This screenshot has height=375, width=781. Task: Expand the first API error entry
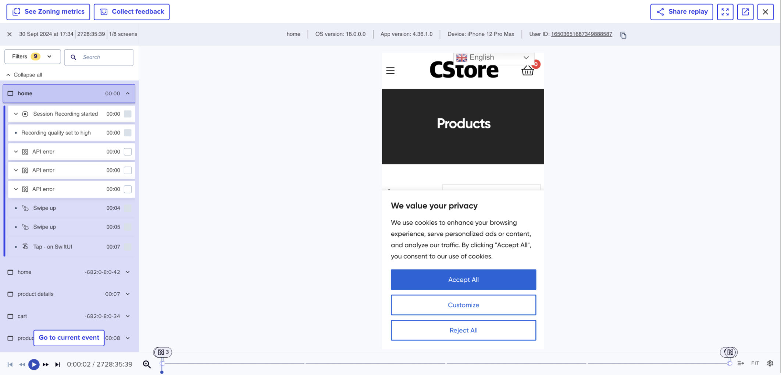pos(16,151)
